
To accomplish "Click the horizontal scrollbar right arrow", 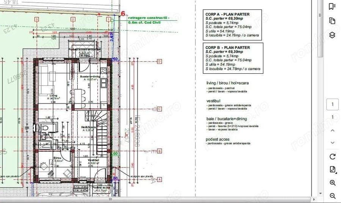I will [314, 200].
